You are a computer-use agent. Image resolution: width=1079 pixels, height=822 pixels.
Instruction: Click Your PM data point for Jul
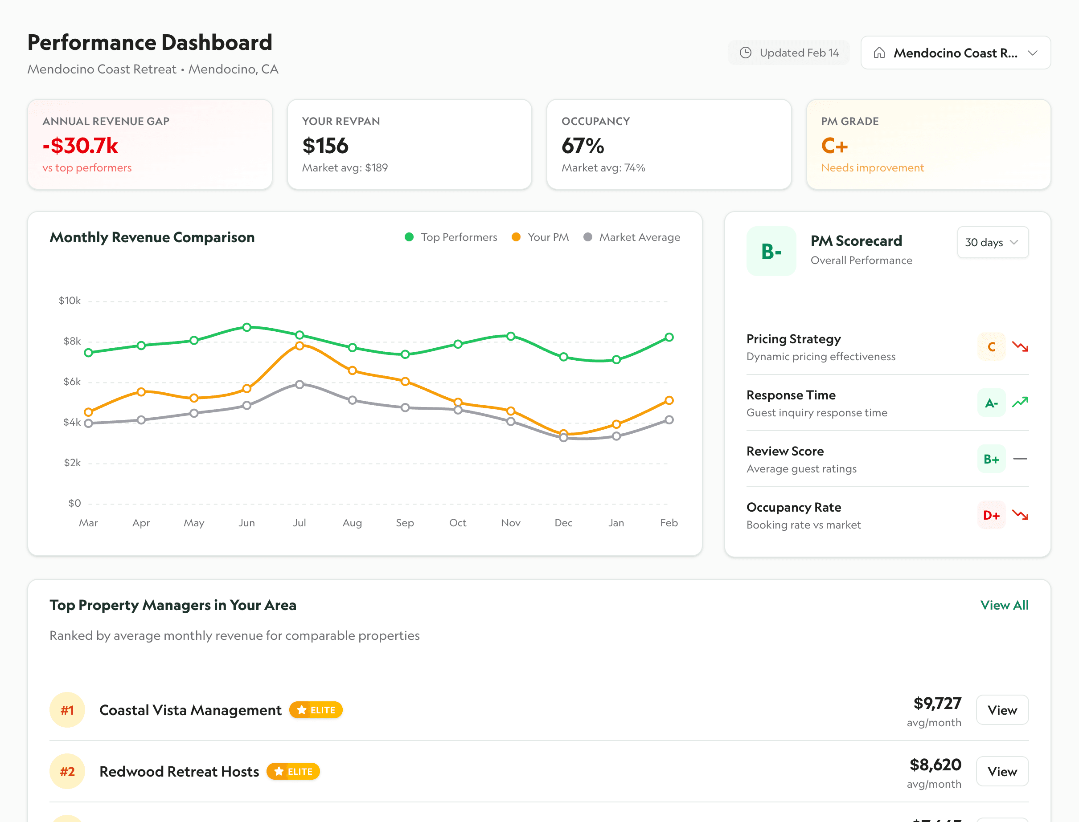tap(300, 346)
